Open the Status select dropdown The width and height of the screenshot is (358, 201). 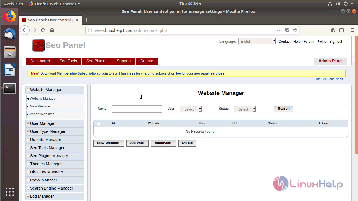click(245, 109)
